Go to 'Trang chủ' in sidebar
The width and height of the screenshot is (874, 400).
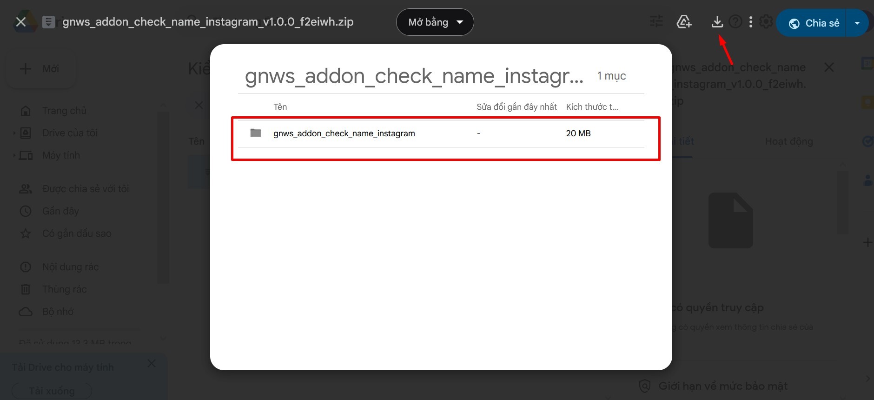point(64,111)
